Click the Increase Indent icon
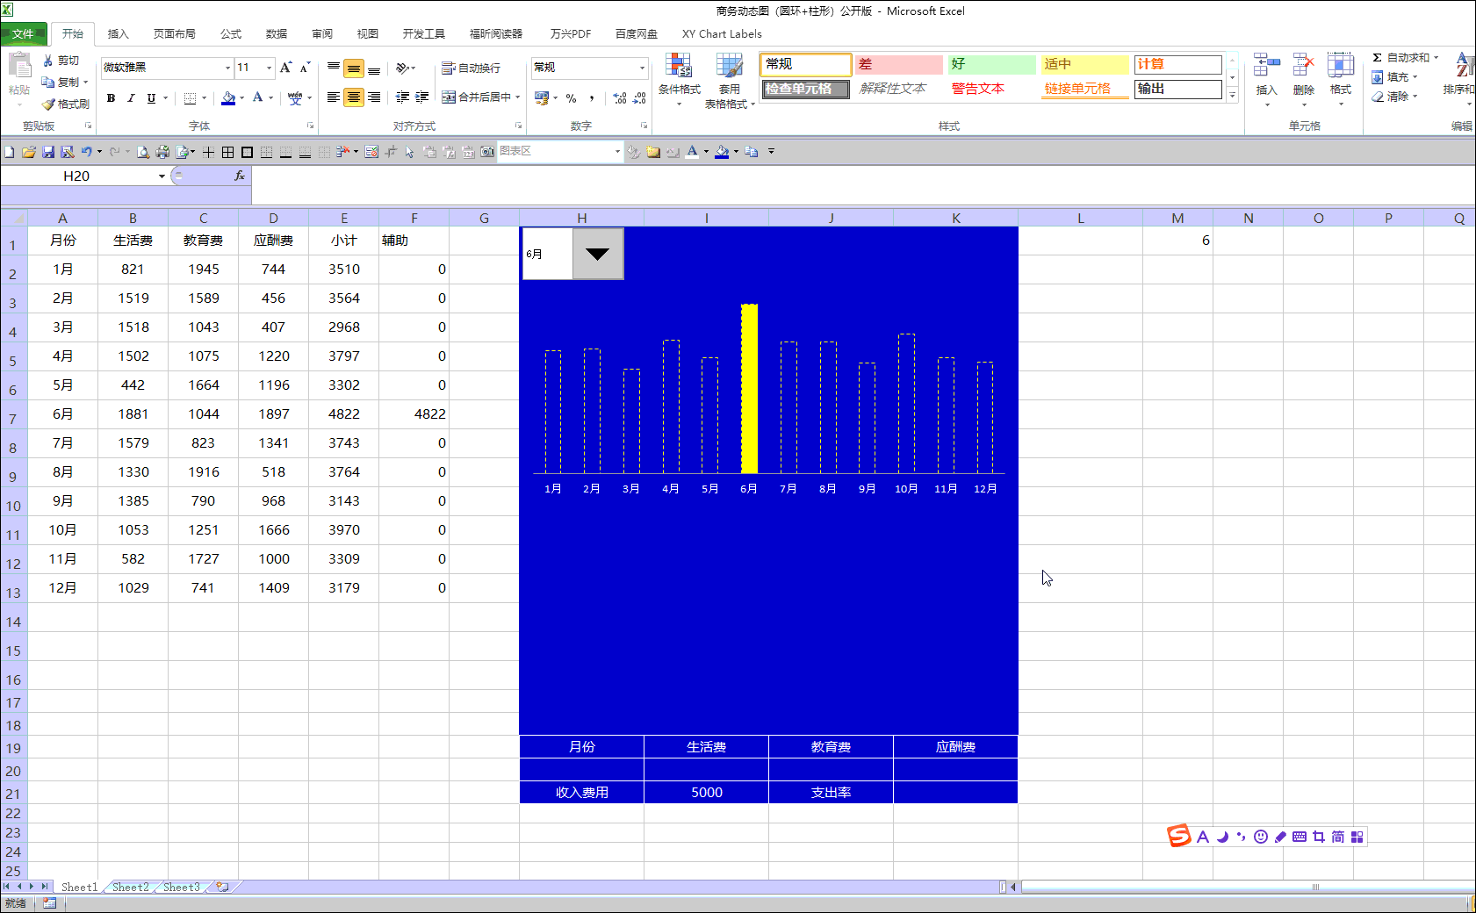 [422, 97]
